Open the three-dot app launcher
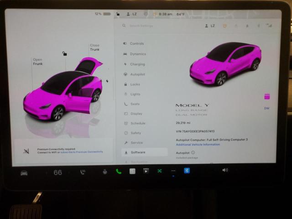Image resolution: width=292 pixels, height=219 pixels. tap(173, 171)
